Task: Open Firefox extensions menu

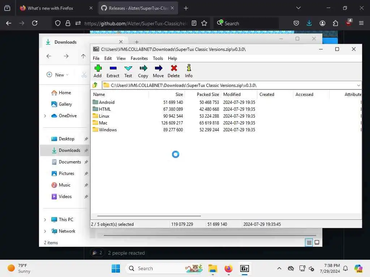Action: click(335, 23)
